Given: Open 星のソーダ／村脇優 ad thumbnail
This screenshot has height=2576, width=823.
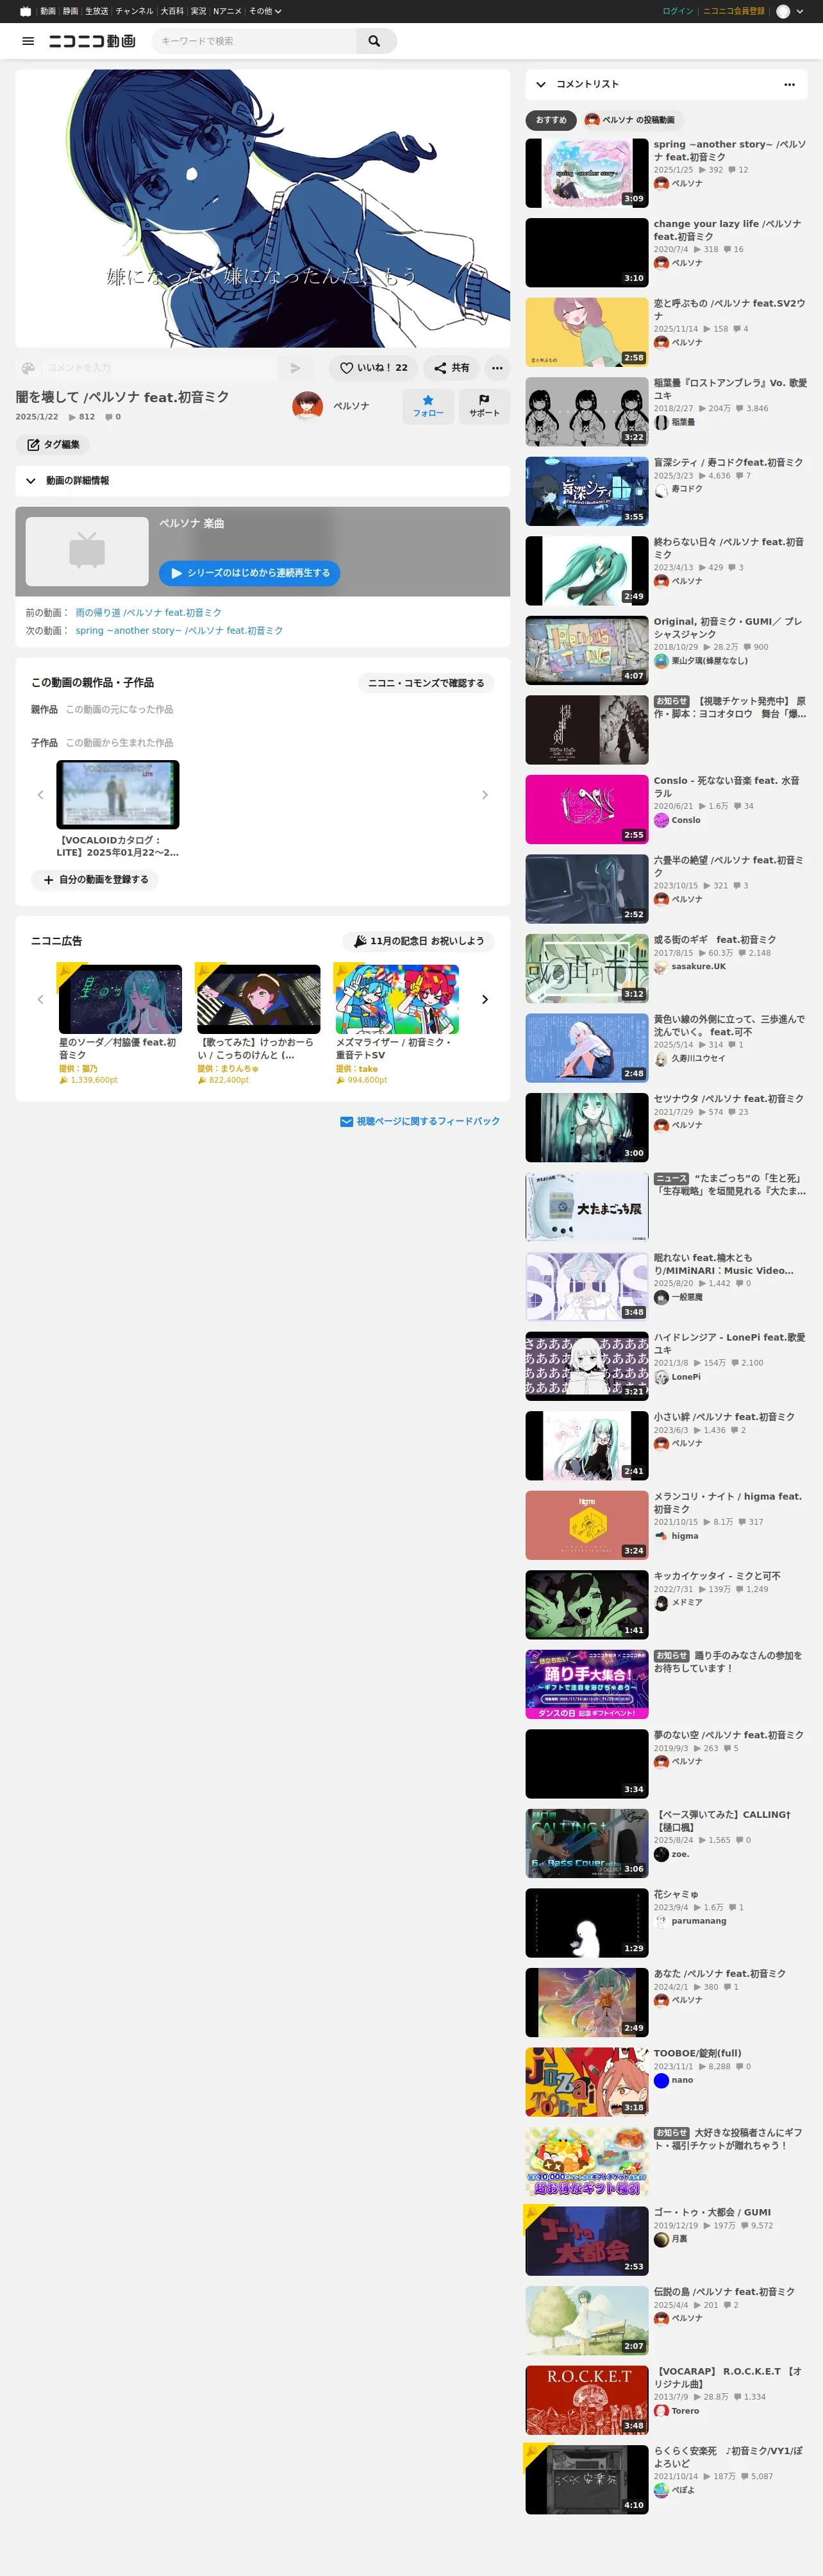Looking at the screenshot, I should click(120, 999).
